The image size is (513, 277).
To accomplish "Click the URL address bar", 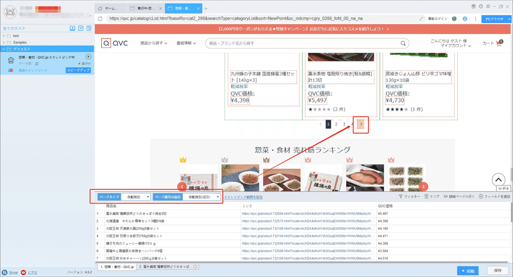I will tap(262, 19).
